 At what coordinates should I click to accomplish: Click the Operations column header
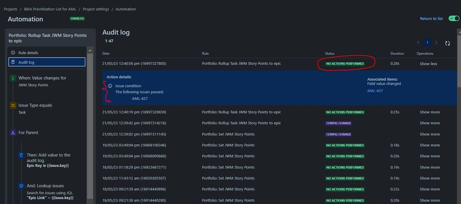coord(425,53)
